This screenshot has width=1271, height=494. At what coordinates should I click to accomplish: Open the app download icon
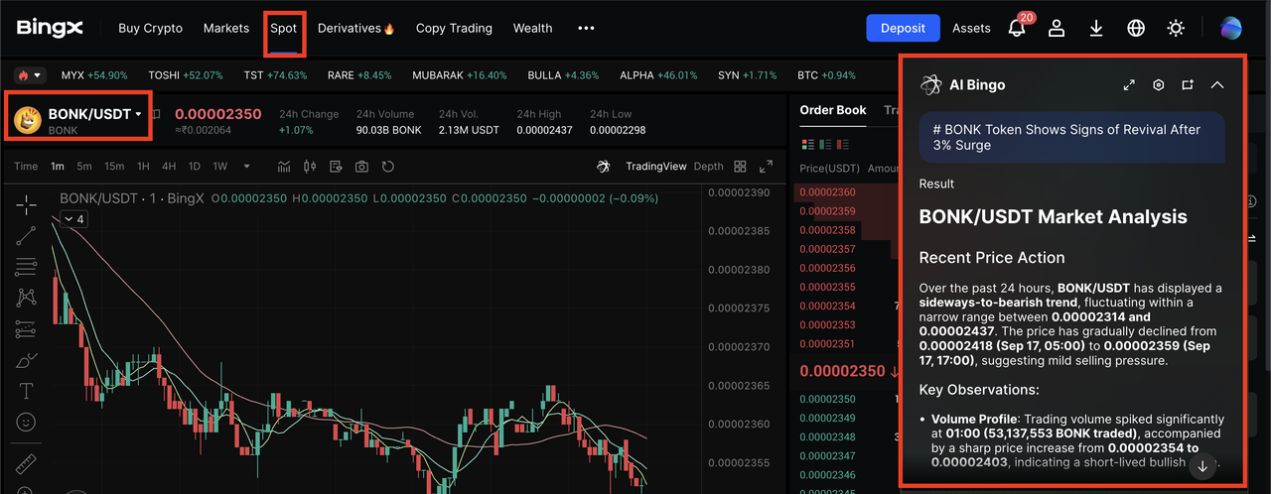(x=1096, y=29)
